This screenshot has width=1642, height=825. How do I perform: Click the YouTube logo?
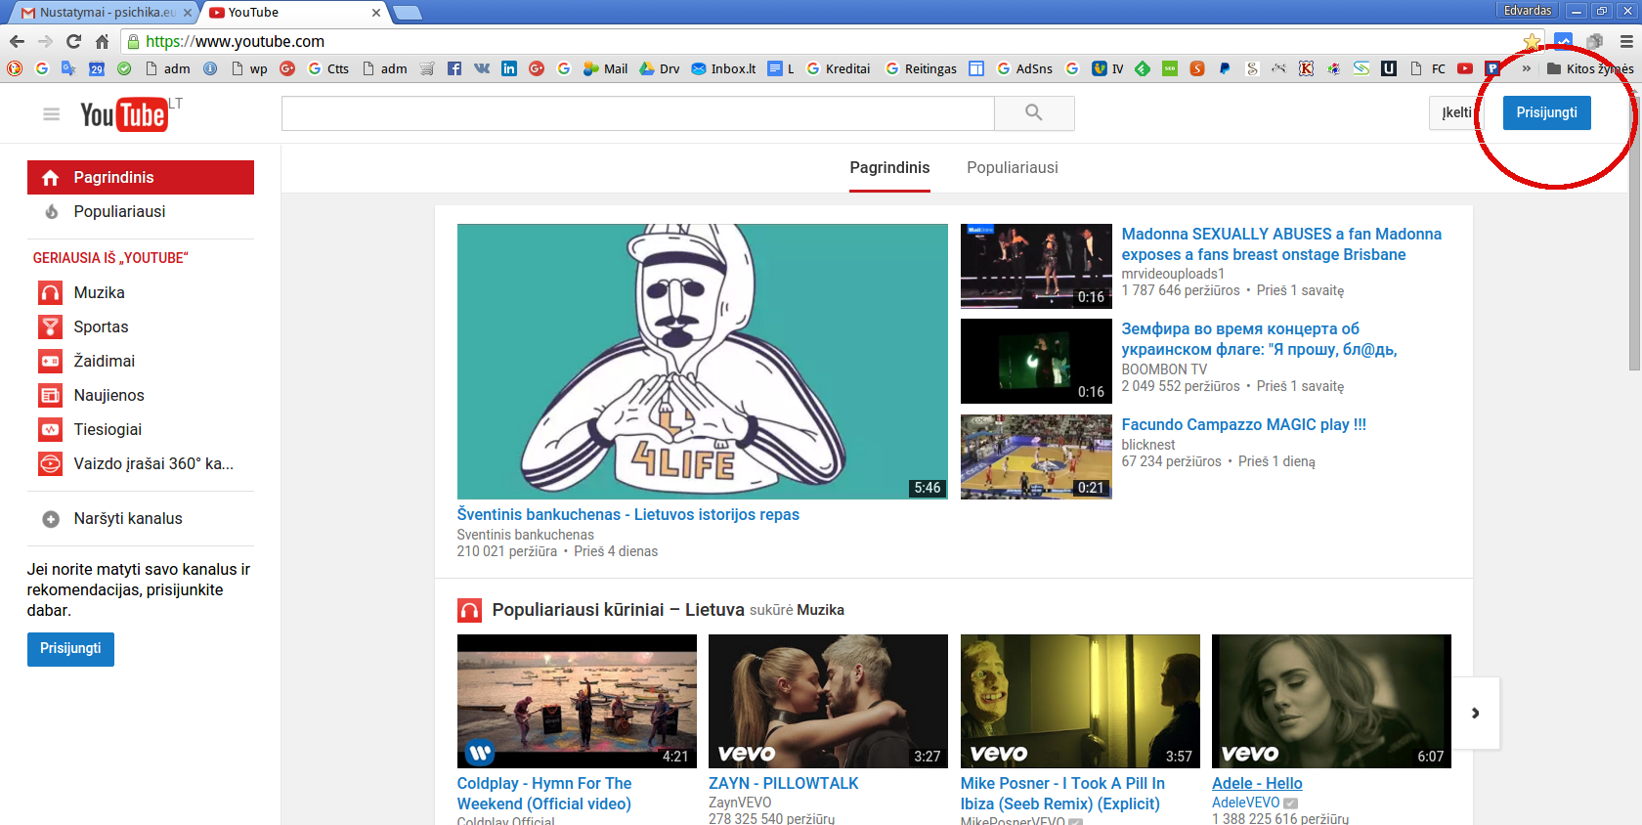pos(124,114)
